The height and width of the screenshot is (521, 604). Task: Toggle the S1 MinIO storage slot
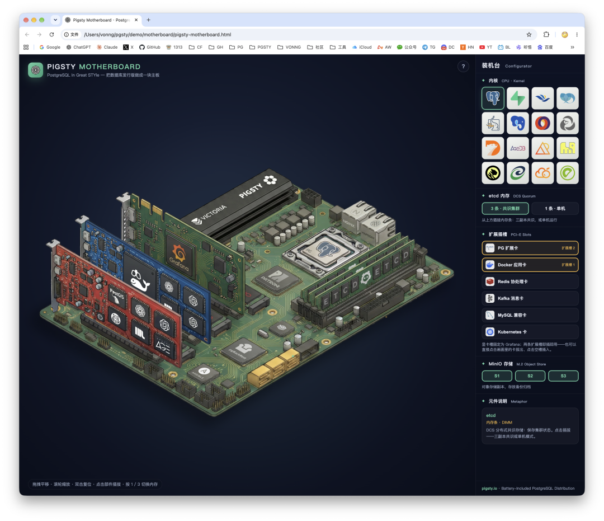[x=497, y=376]
